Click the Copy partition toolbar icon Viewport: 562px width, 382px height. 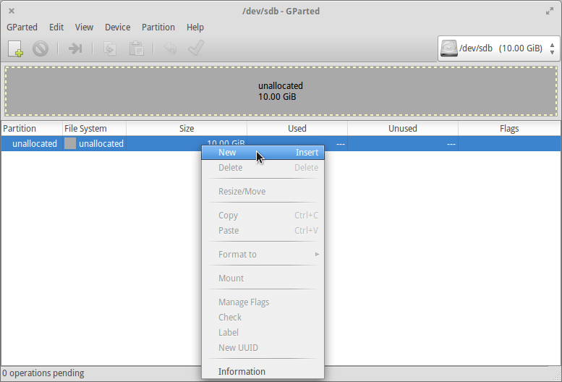coord(111,48)
